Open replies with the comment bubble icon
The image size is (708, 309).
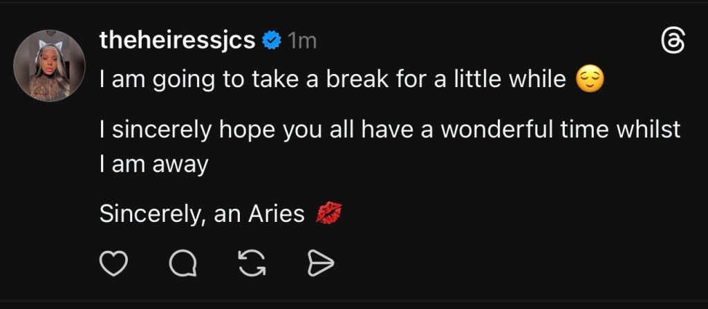pos(183,263)
